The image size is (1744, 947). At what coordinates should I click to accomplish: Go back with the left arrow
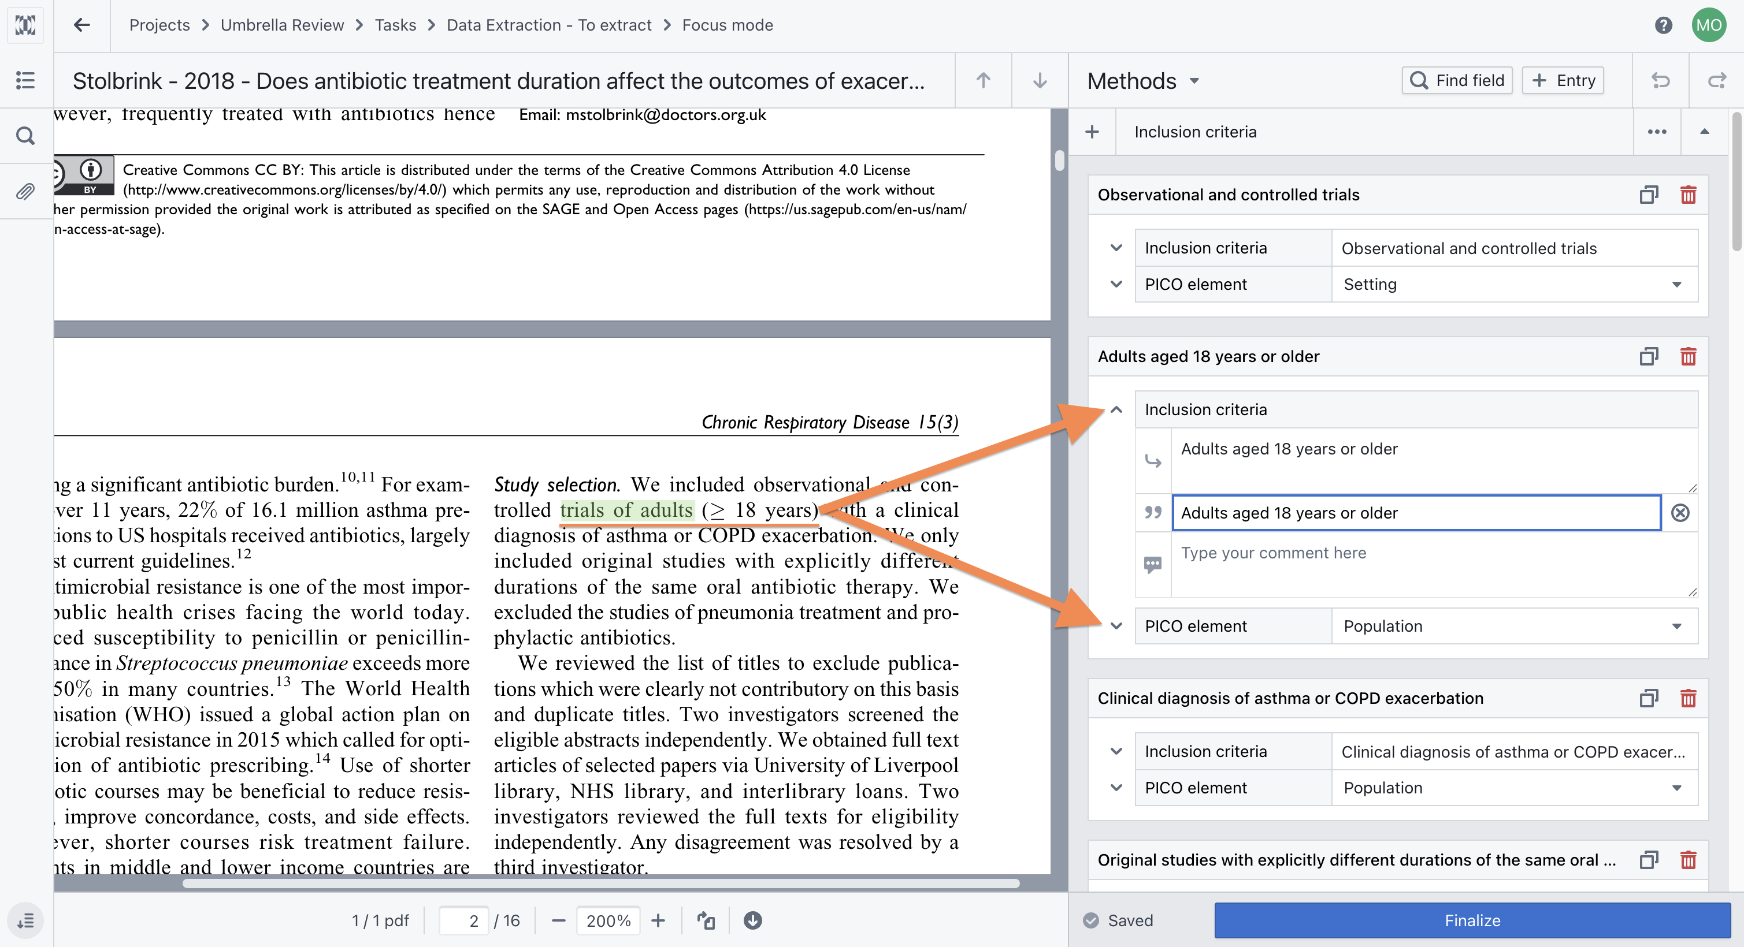click(x=82, y=25)
